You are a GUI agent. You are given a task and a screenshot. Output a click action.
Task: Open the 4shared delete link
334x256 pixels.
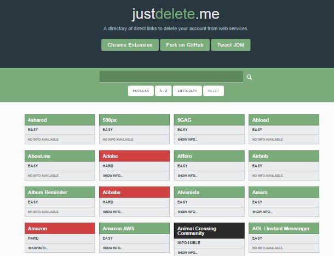click(60, 120)
